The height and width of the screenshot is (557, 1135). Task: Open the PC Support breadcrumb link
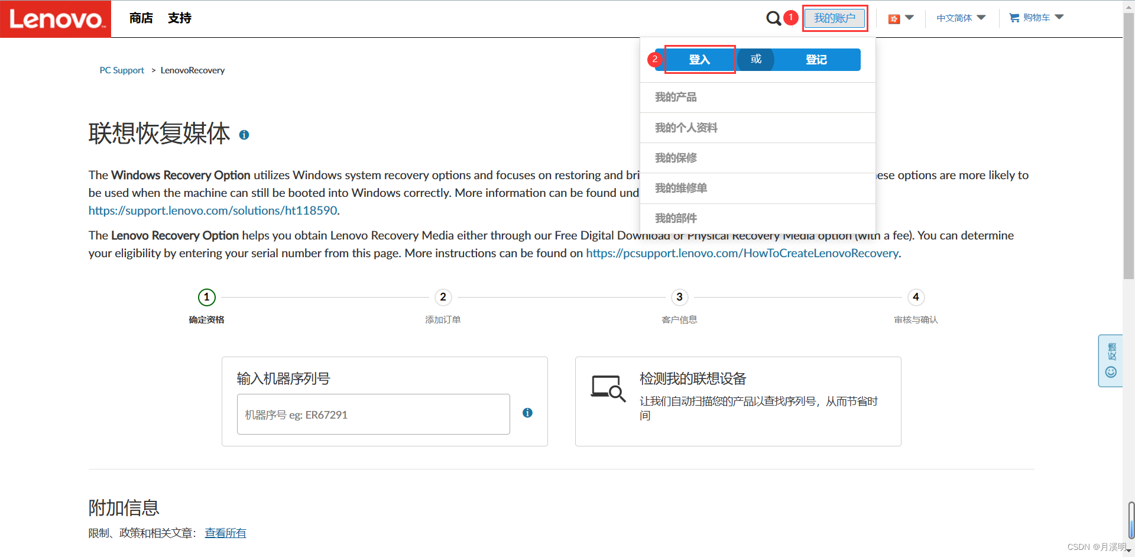pyautogui.click(x=121, y=70)
